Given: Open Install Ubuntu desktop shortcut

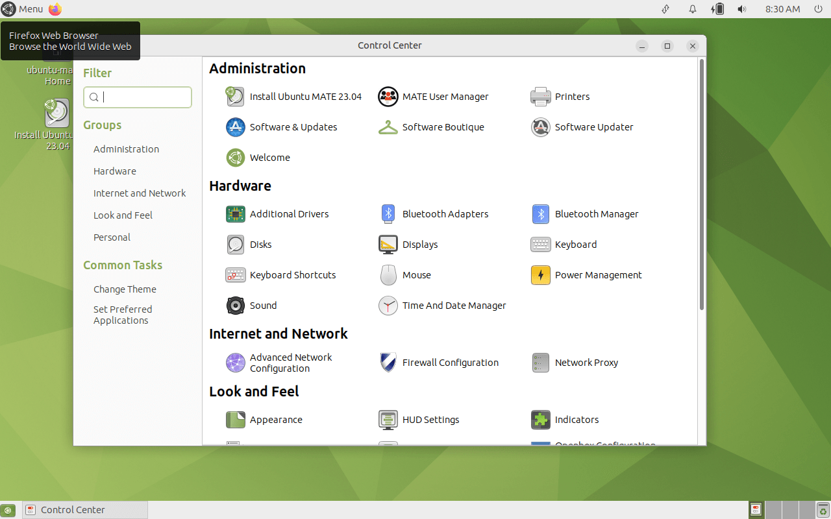Looking at the screenshot, I should click(57, 125).
